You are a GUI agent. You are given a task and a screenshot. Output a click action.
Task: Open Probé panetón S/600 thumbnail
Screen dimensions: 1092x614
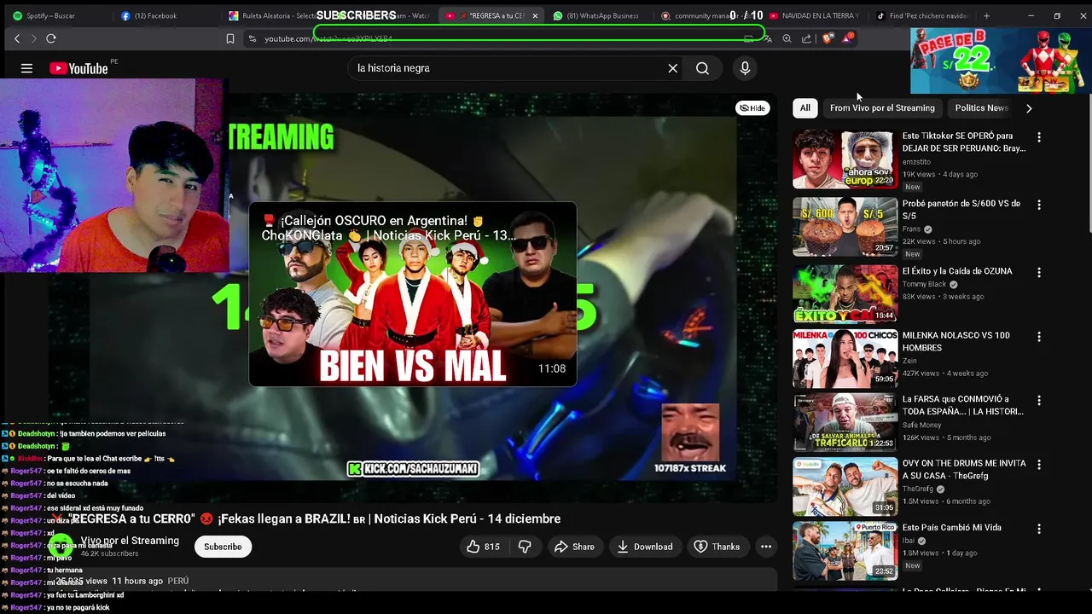(x=845, y=227)
